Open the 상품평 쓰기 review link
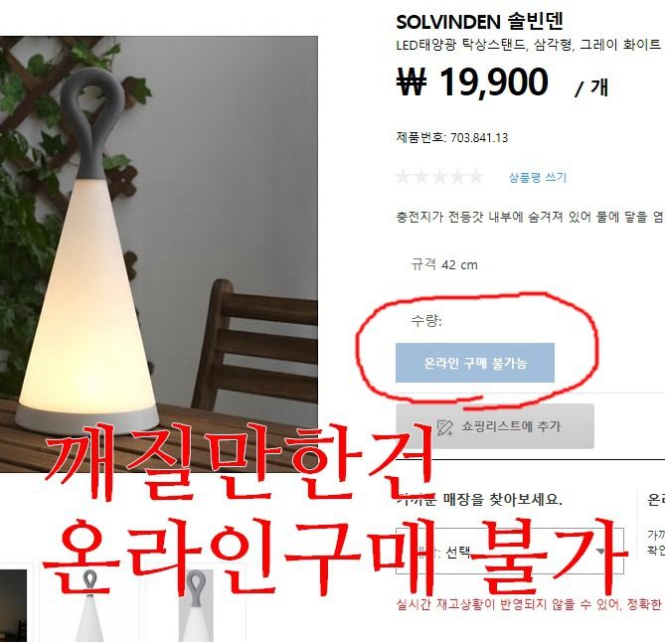 pyautogui.click(x=538, y=177)
